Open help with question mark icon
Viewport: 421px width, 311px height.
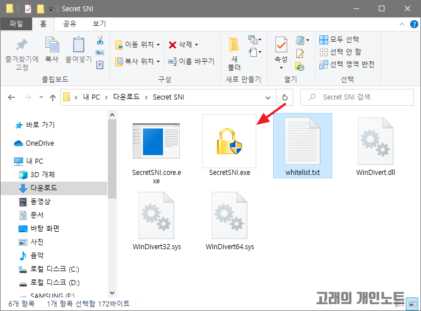[414, 24]
